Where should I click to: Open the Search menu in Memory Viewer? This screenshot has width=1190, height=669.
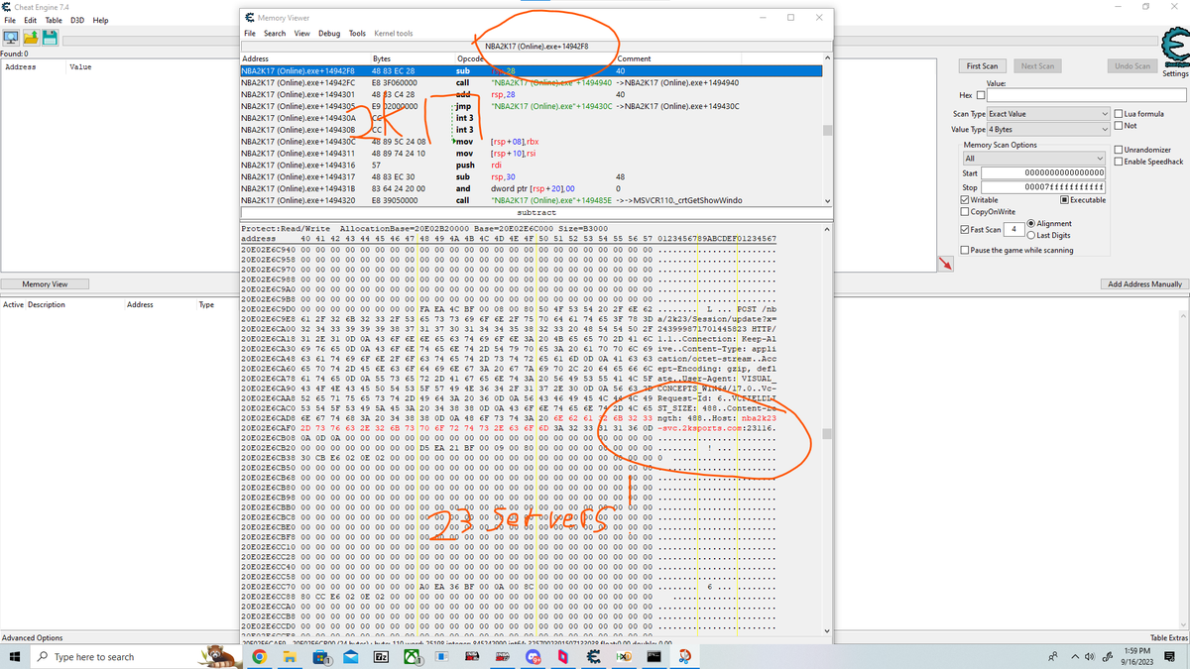[275, 34]
